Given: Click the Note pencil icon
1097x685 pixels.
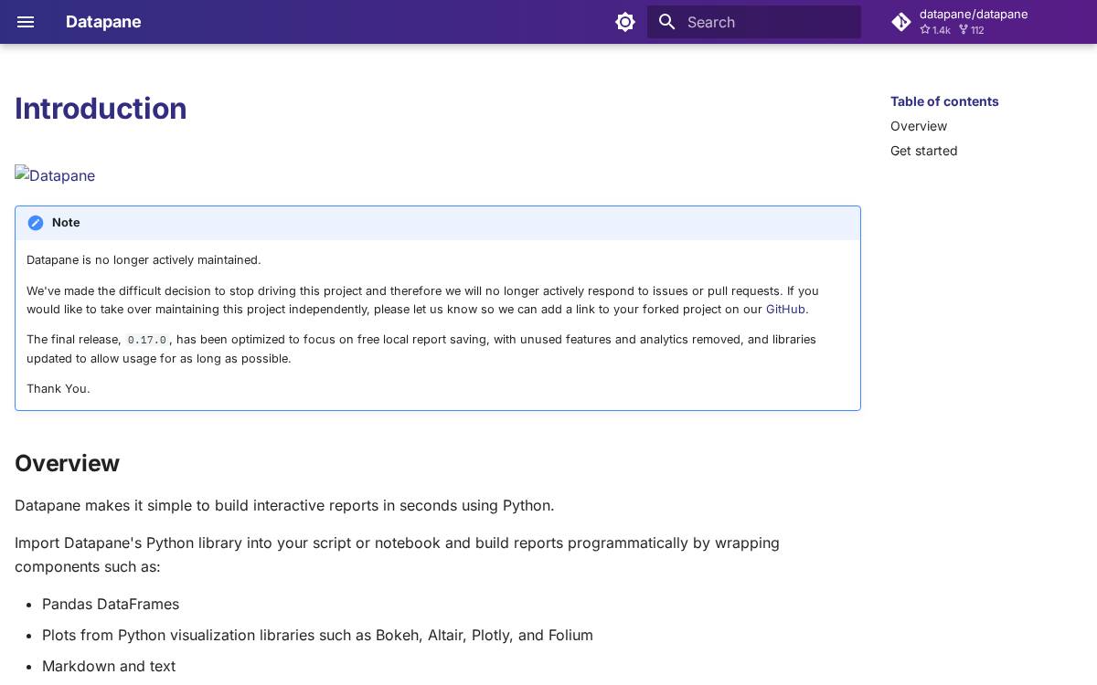Looking at the screenshot, I should click(x=36, y=223).
